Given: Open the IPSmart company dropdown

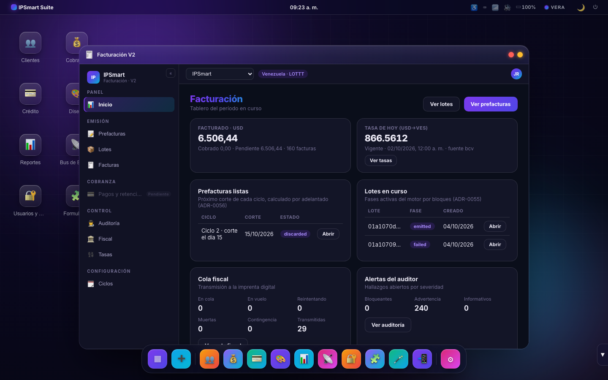Looking at the screenshot, I should point(220,74).
